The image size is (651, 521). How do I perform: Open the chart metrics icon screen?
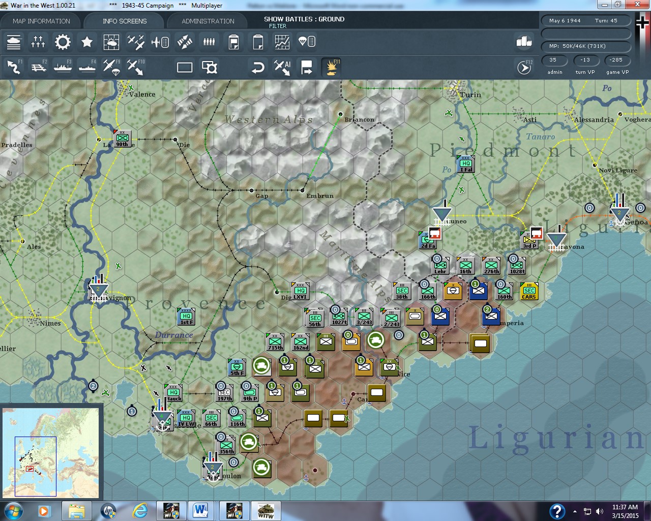[x=282, y=42]
